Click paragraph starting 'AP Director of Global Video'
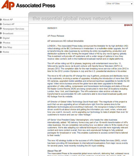This screenshot has height=156, width=136. coord(88,108)
